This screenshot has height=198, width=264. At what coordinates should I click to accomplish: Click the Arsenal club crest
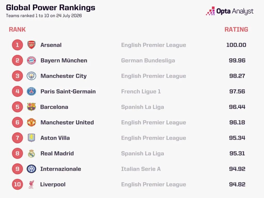(31, 45)
